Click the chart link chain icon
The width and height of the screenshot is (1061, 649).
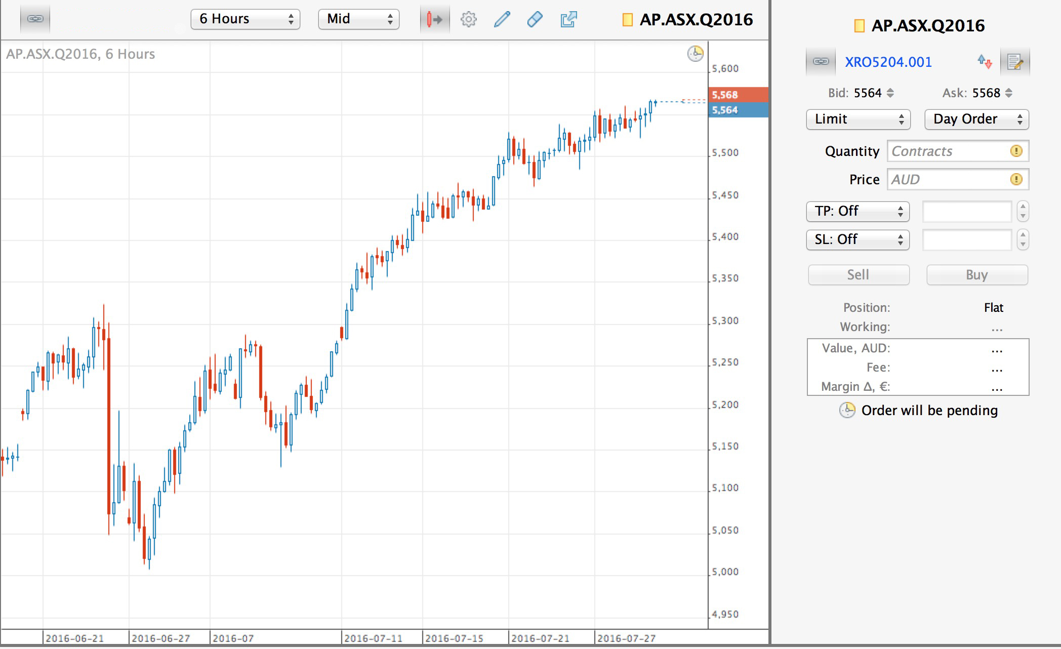[x=35, y=19]
